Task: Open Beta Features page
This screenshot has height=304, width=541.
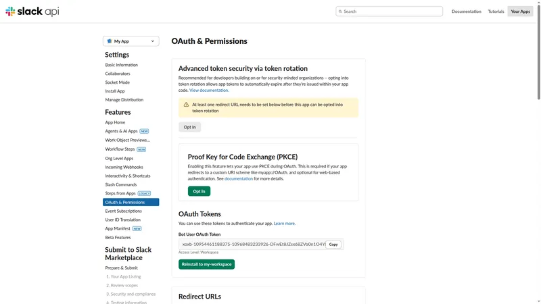Action: click(118, 238)
